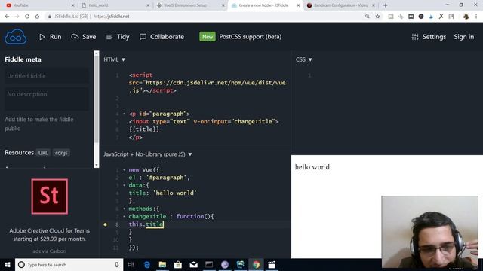Click the taskbar microphone icon
Viewport: 483px width, 271px height.
click(117, 264)
